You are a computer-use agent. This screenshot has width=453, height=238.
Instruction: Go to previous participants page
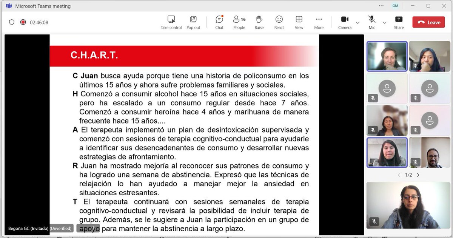pos(399,175)
